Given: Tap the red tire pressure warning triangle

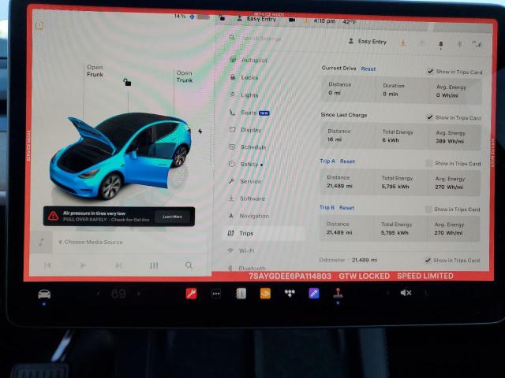Looking at the screenshot, I should [53, 216].
